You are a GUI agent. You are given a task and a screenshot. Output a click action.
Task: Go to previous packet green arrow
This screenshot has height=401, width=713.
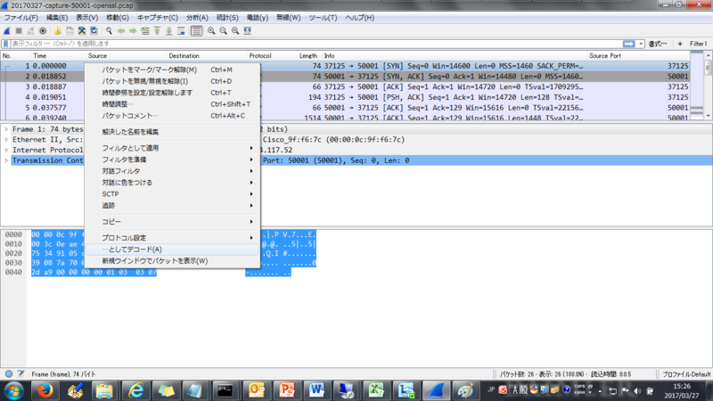coord(121,31)
